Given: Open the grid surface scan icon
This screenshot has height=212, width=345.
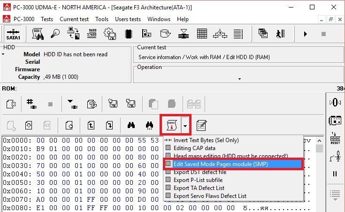Looking at the screenshot, I should (202, 34).
